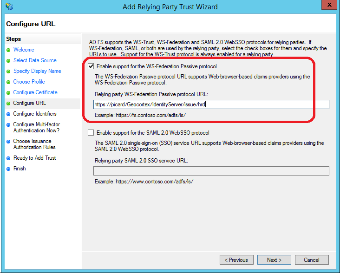Open the Welcome step
Viewport: 340px width, 273px height.
coord(24,50)
